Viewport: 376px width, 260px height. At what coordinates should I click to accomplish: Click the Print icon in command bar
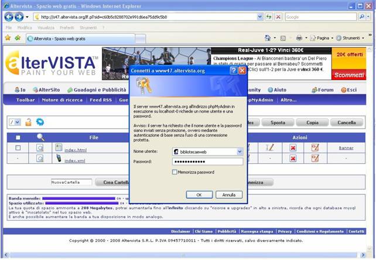point(299,38)
